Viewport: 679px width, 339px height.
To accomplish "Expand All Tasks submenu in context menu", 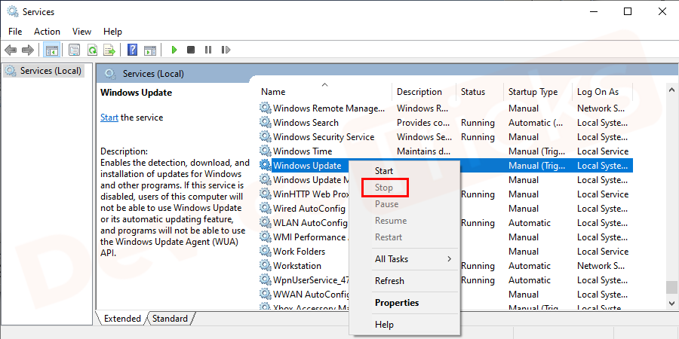I will click(x=413, y=259).
